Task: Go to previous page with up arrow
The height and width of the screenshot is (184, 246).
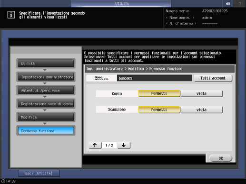Action: click(x=95, y=145)
